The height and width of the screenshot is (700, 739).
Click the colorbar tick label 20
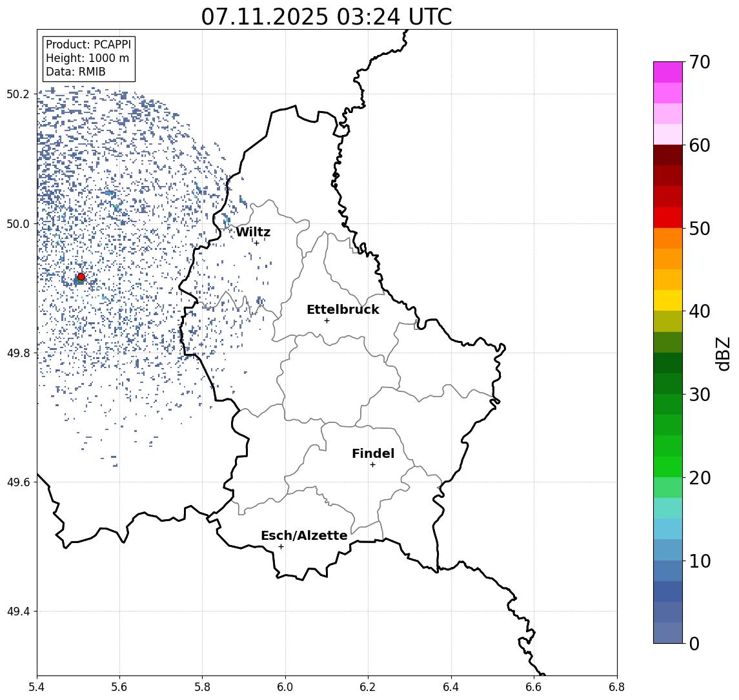(x=700, y=478)
